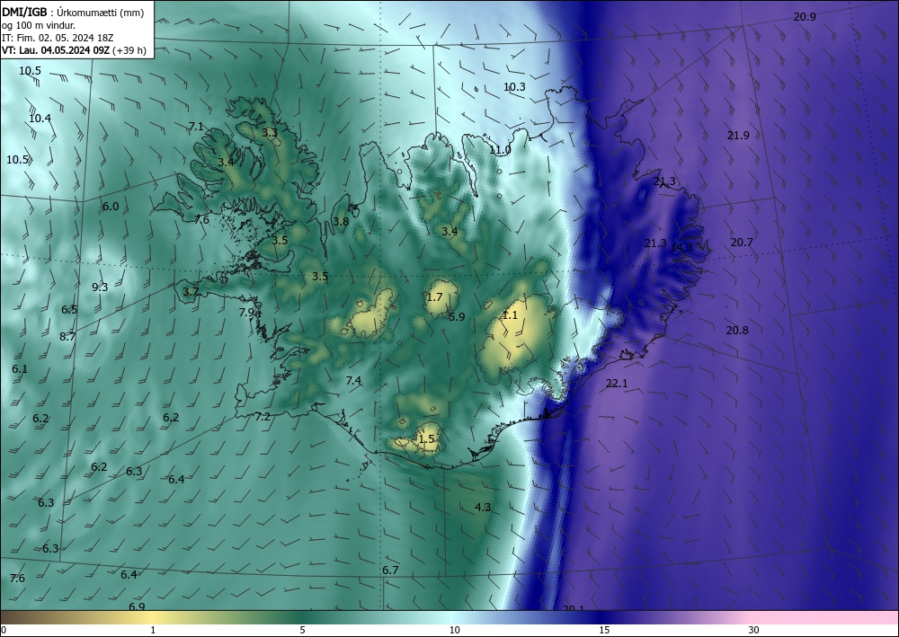Click the 6.0 value label
Viewport: 899px width, 637px height.
[111, 207]
